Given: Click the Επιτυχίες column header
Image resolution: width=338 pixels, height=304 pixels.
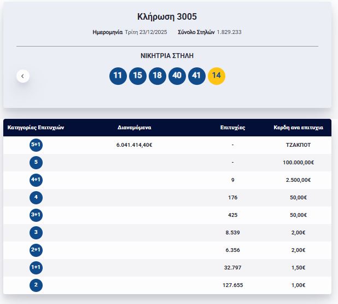Looking at the screenshot, I should (x=232, y=128).
